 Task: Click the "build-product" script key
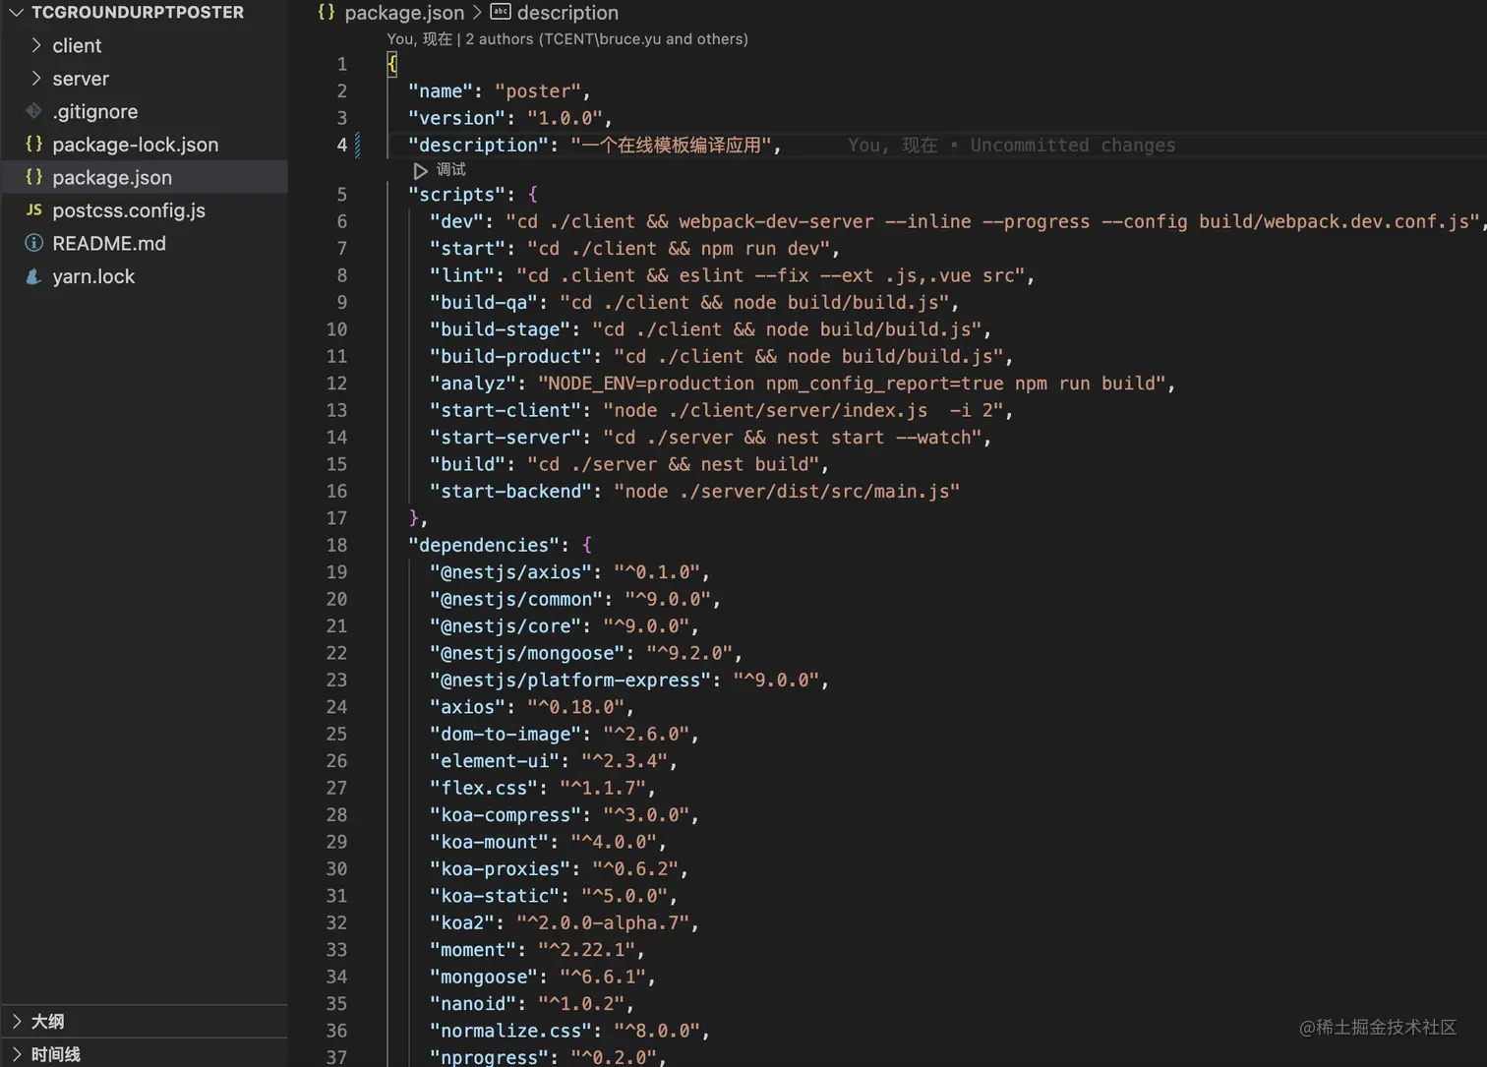pos(511,356)
